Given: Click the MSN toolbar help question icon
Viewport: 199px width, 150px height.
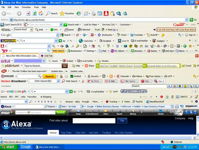Looking at the screenshot, I should point(195,112).
